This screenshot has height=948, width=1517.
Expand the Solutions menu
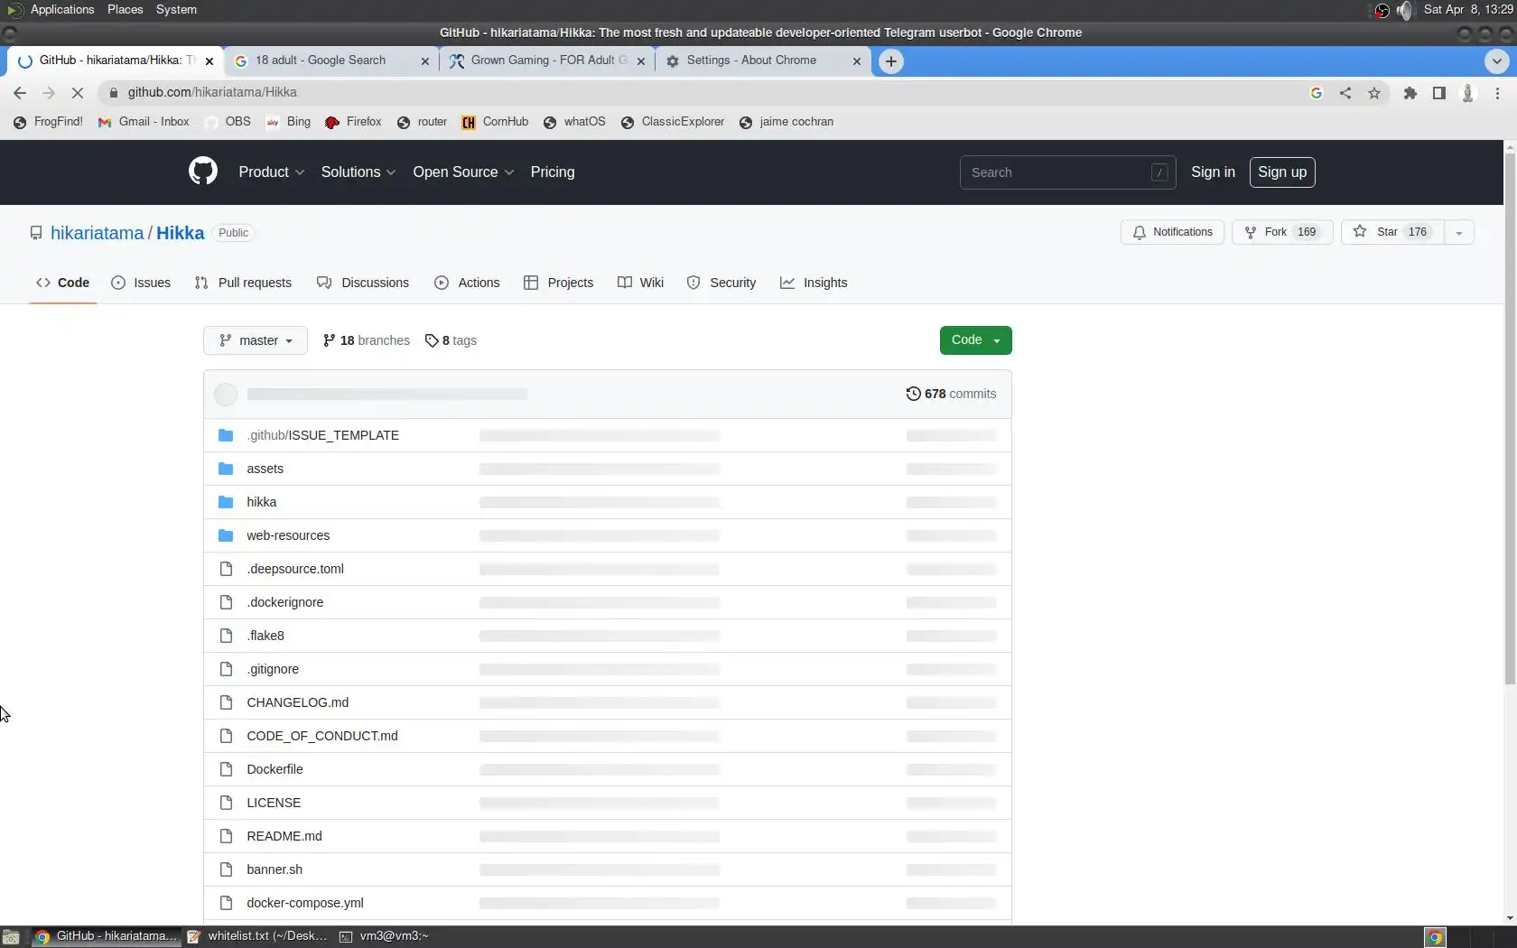point(358,172)
